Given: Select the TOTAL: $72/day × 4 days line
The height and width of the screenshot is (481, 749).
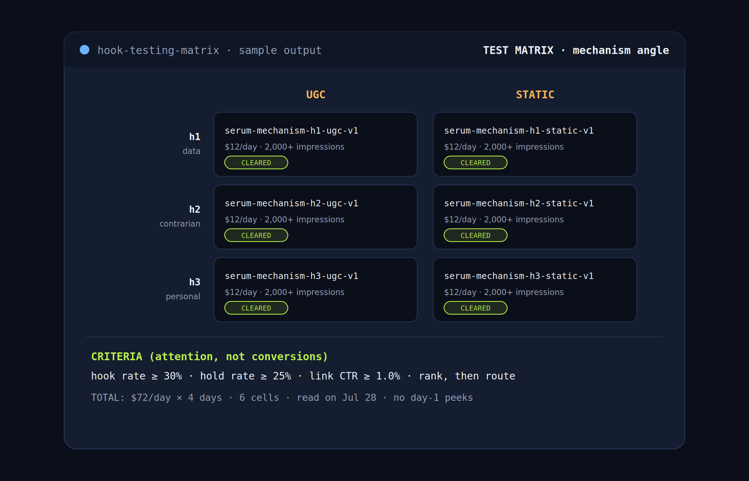Looking at the screenshot, I should (282, 398).
